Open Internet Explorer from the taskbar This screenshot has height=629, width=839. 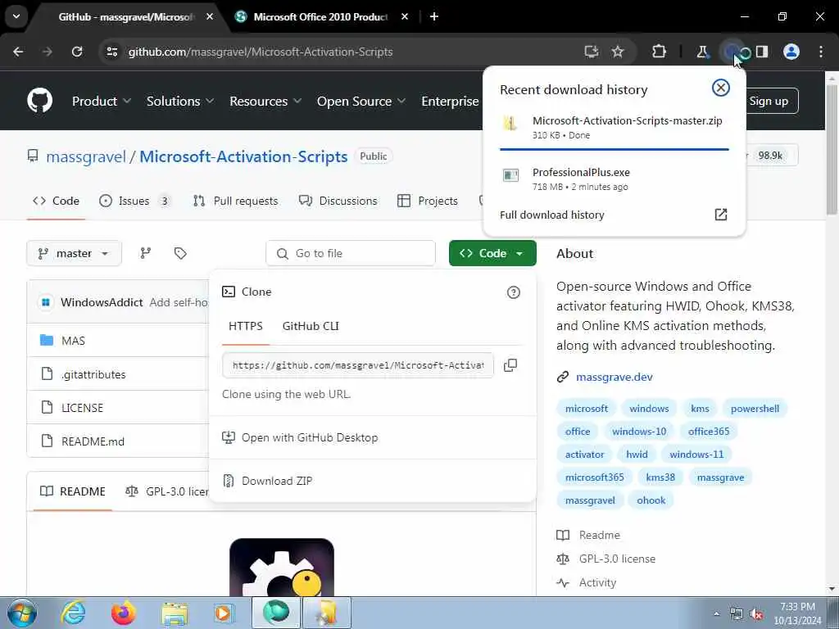73,613
